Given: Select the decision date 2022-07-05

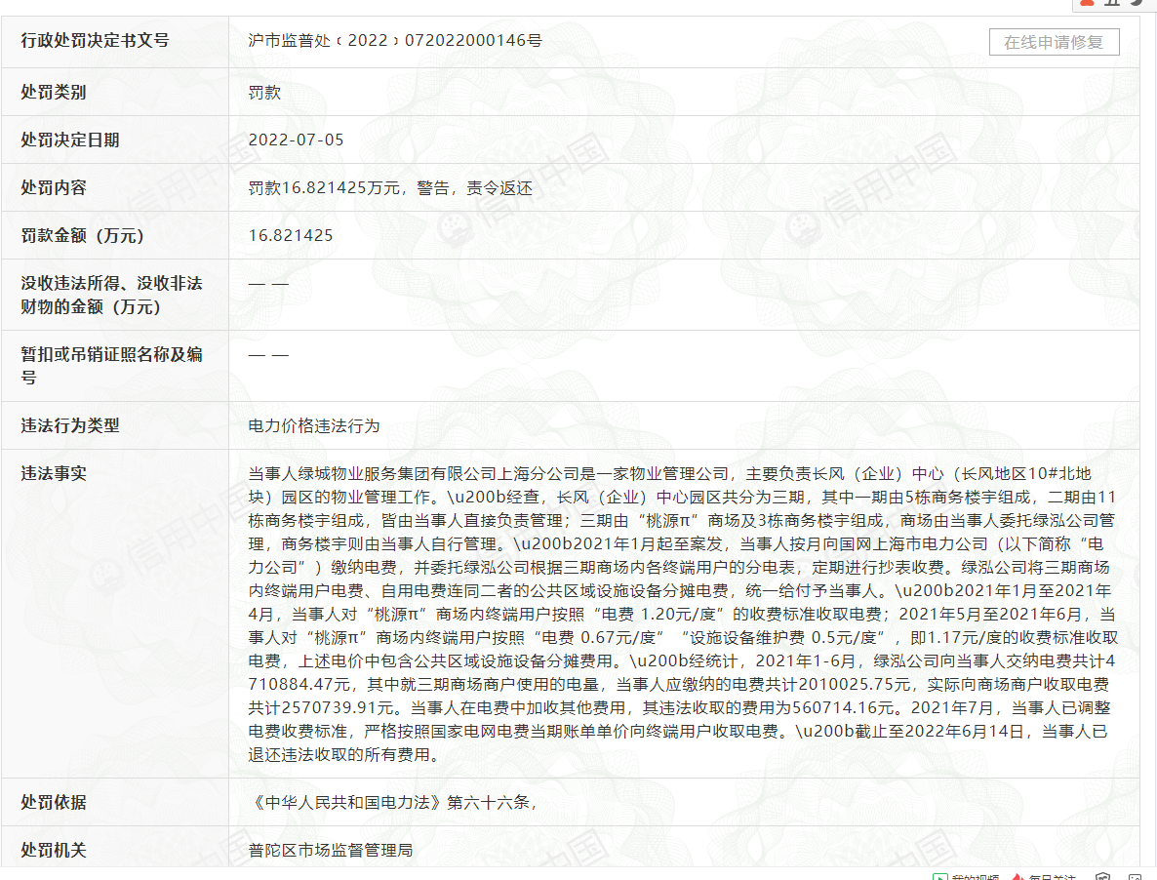Looking at the screenshot, I should coord(296,140).
